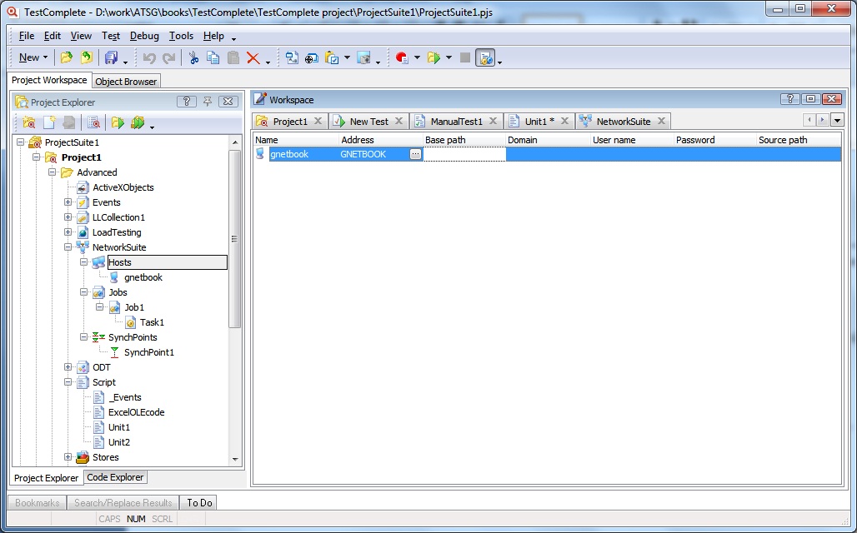Click Run Project icon in Project Explorer toolbar

pos(118,122)
